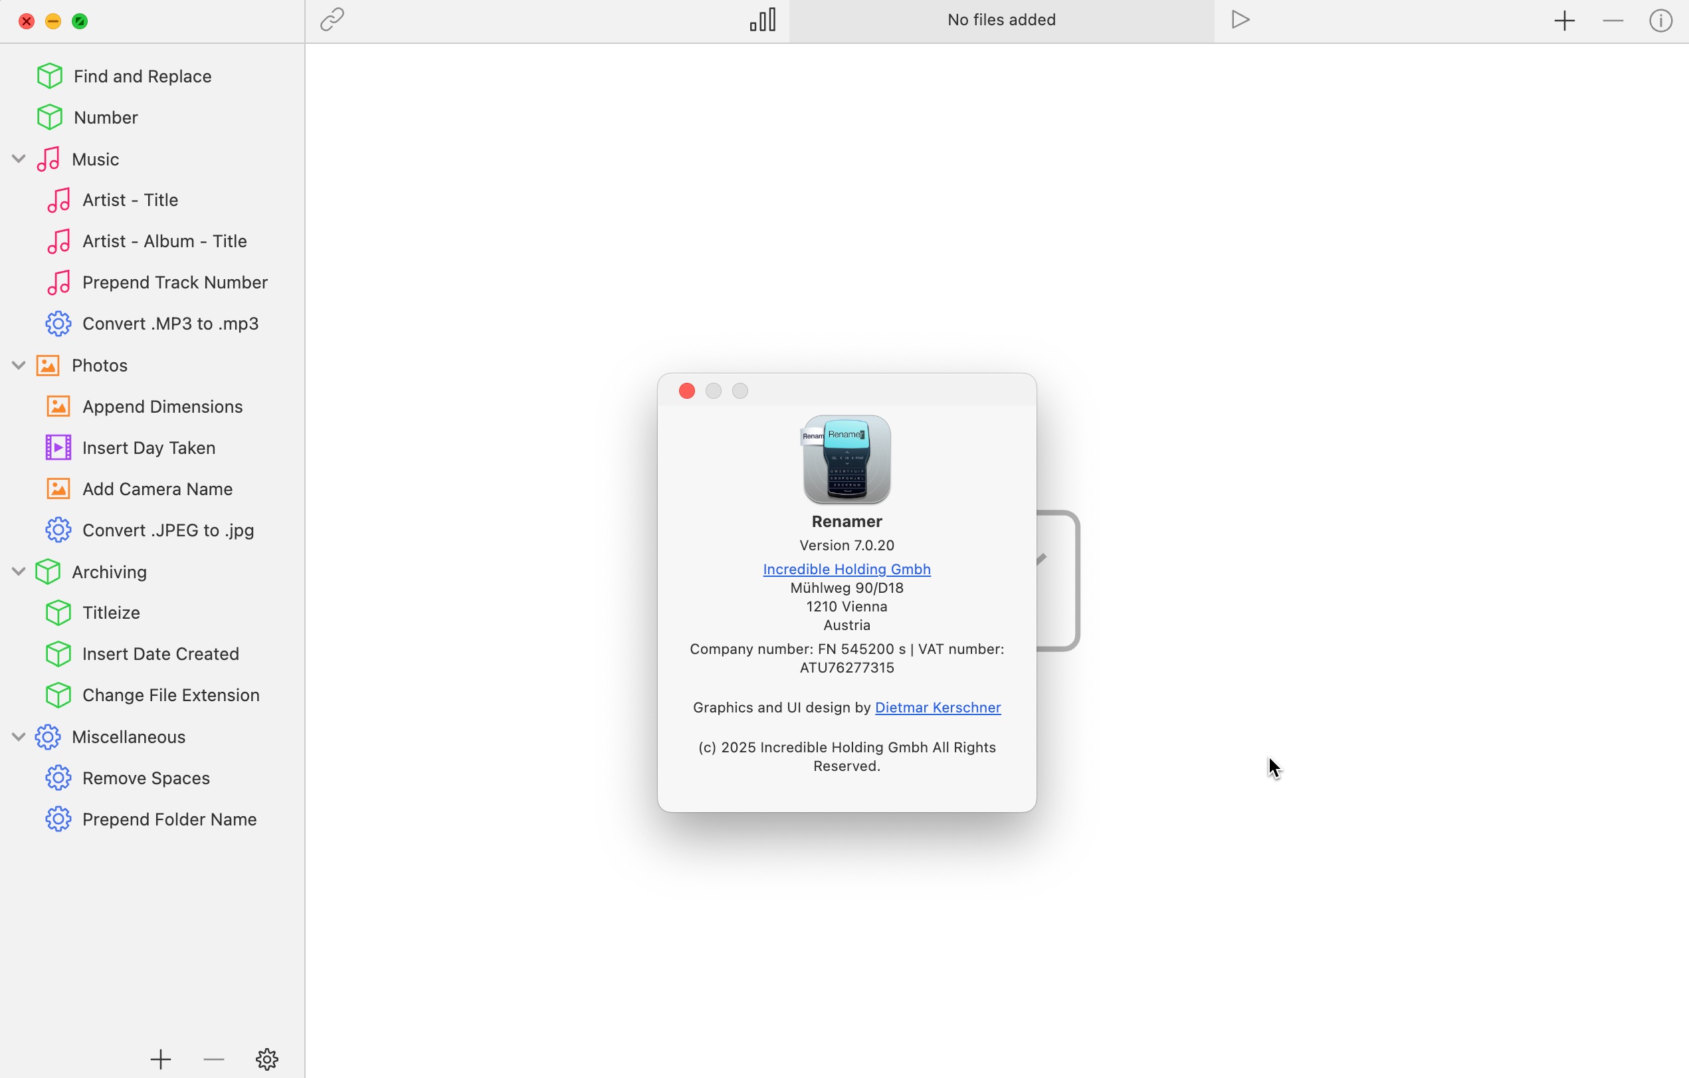Screen dimensions: 1689x1078
Task: Click the Music group note icon
Action: [48, 160]
